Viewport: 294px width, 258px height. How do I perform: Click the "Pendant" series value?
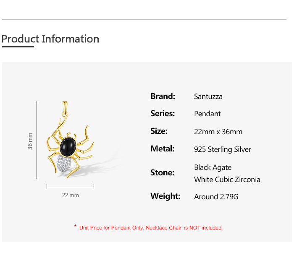(207, 114)
